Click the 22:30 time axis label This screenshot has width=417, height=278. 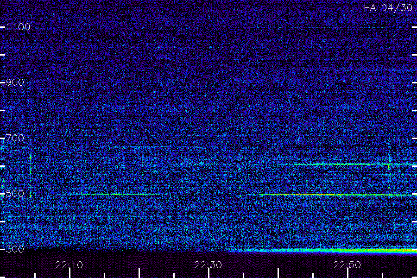[x=208, y=265]
